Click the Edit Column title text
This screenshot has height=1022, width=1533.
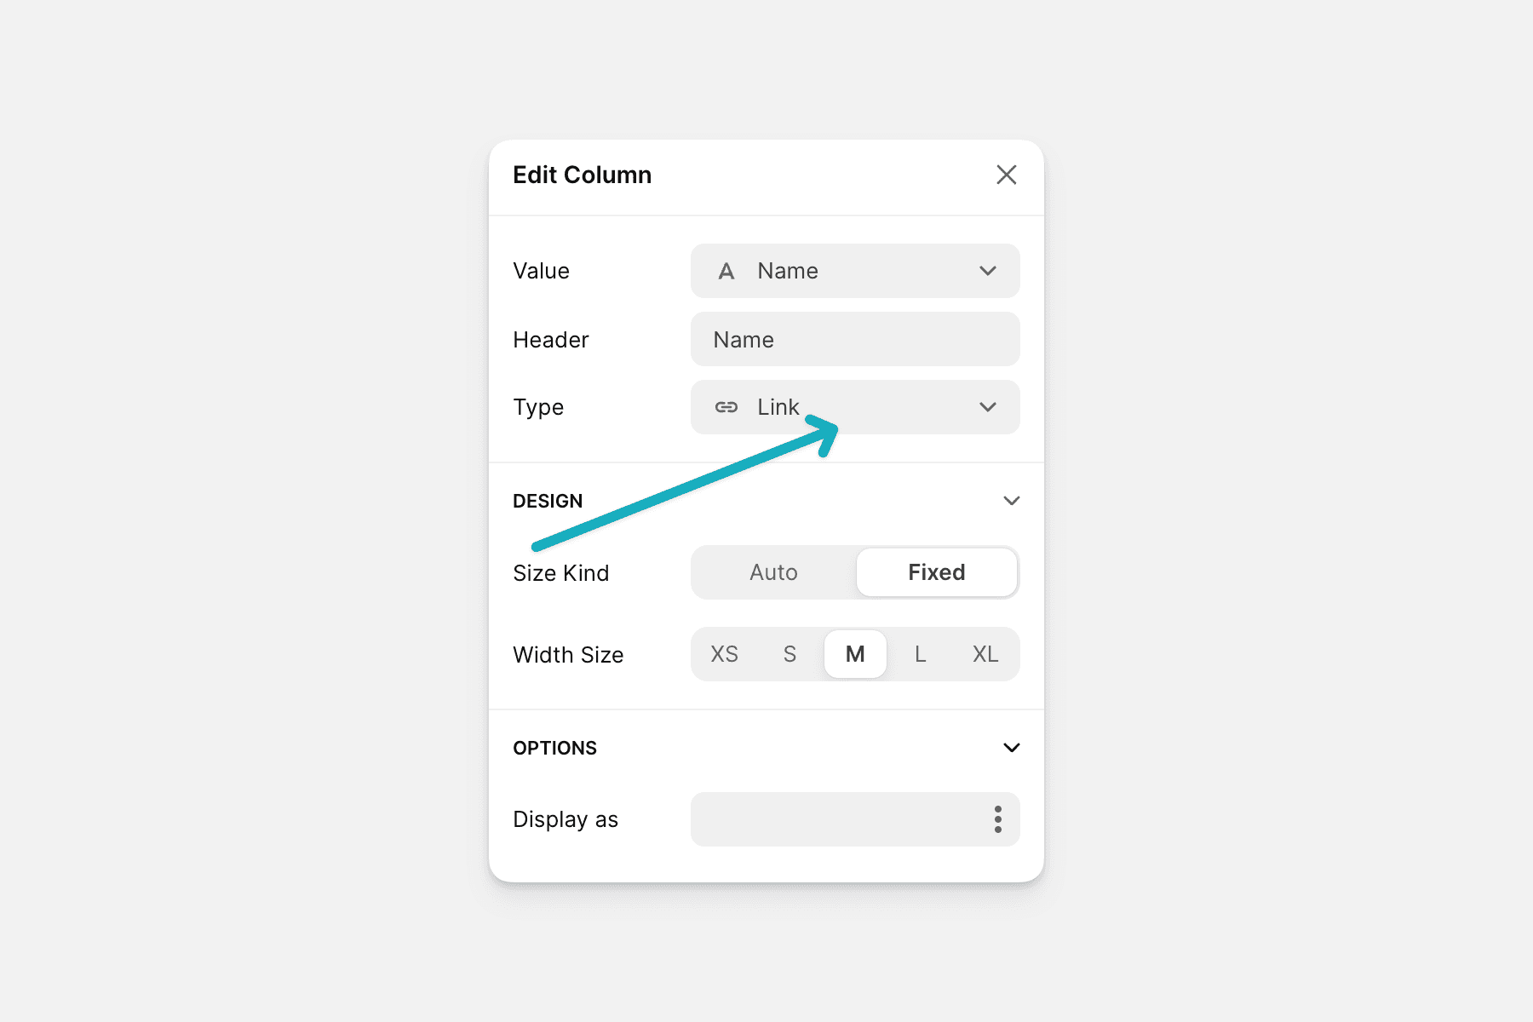coord(582,175)
